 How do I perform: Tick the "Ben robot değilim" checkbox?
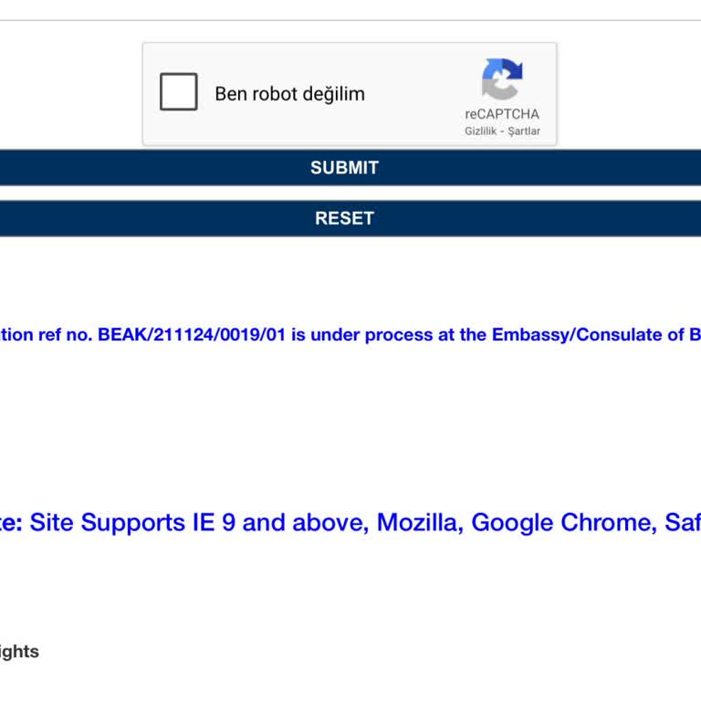pos(179,92)
